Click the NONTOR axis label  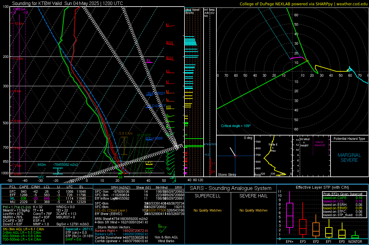point(355,242)
